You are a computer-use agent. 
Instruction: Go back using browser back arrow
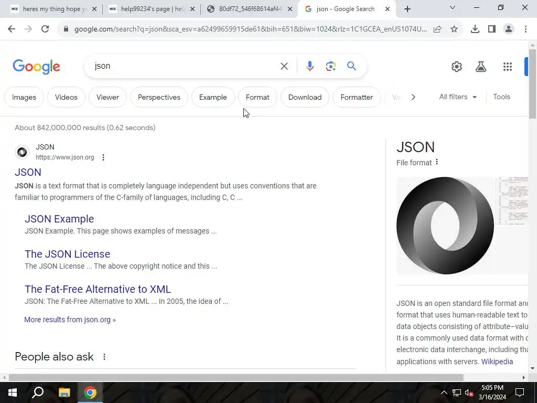click(x=12, y=29)
